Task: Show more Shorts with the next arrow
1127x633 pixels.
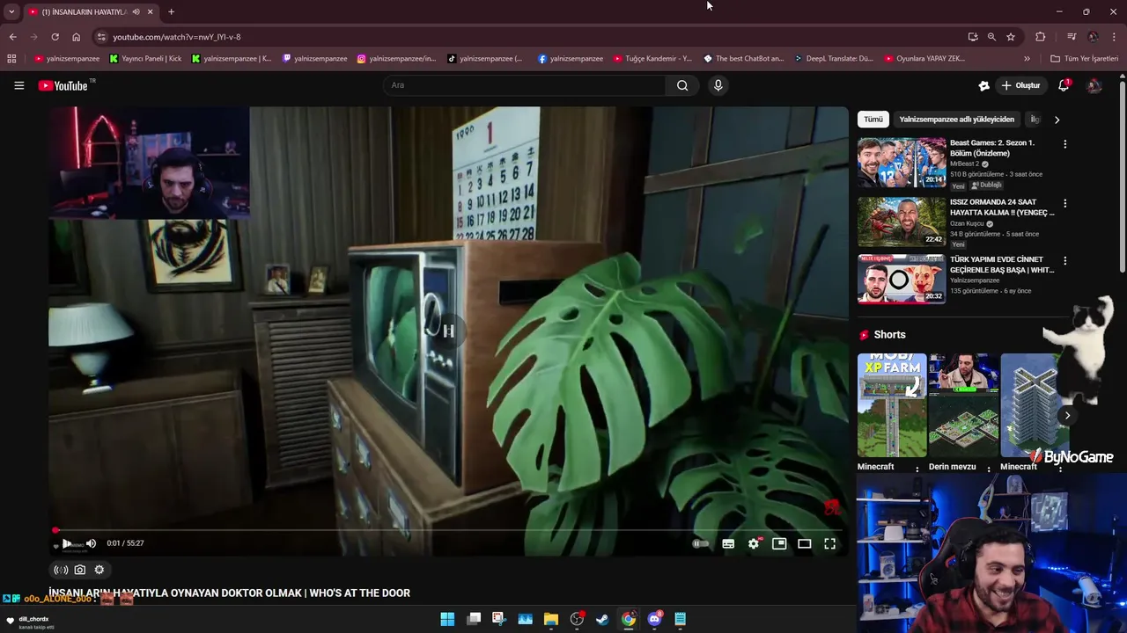Action: pos(1067,416)
